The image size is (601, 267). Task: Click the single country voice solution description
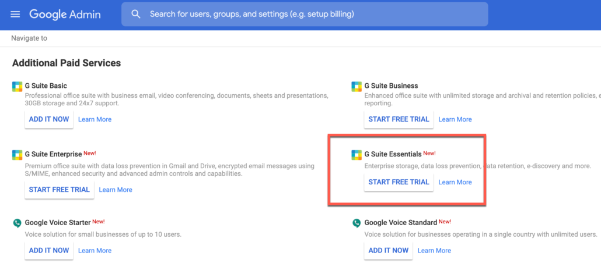[481, 234]
